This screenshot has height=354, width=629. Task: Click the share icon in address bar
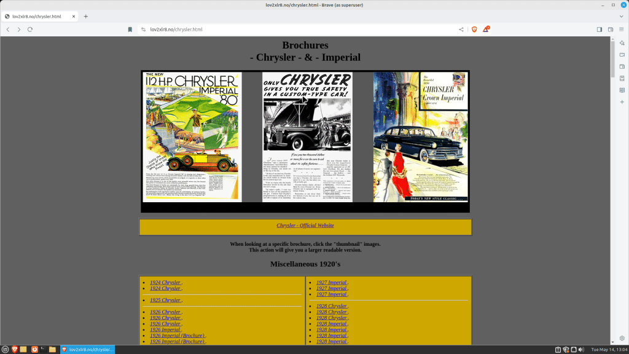click(461, 29)
